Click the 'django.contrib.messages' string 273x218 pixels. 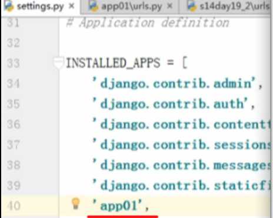181,165
